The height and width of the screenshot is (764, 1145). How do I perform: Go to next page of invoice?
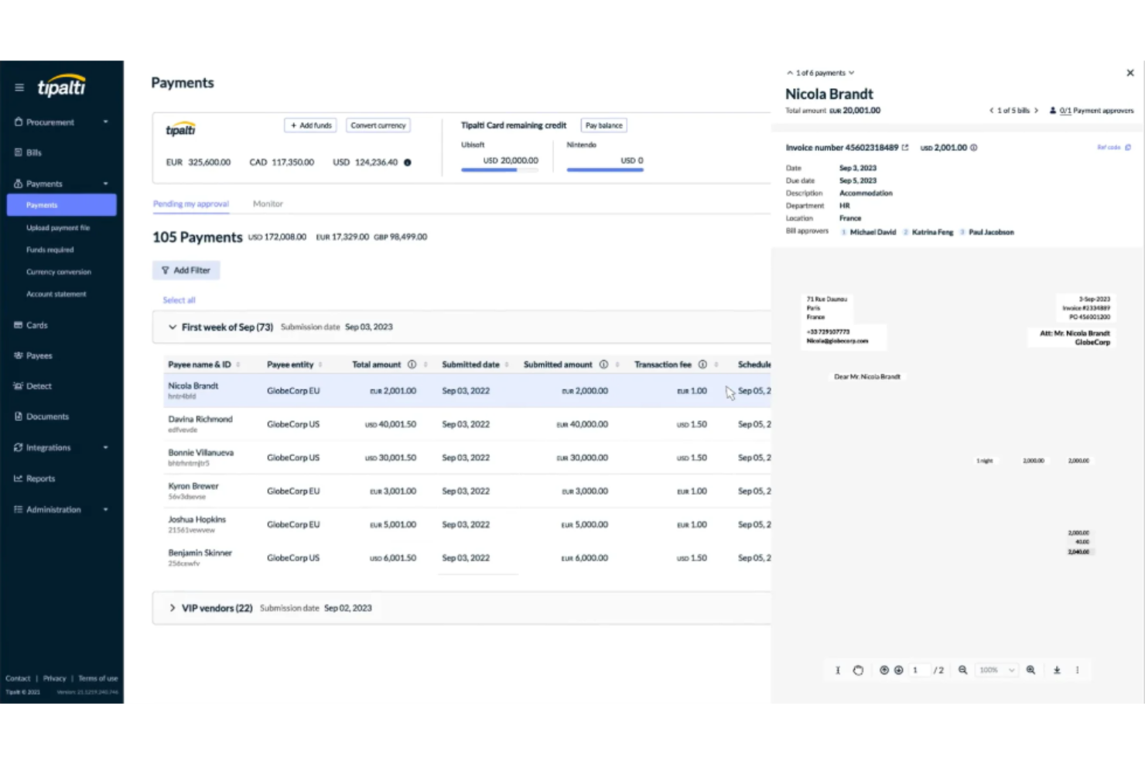[898, 670]
